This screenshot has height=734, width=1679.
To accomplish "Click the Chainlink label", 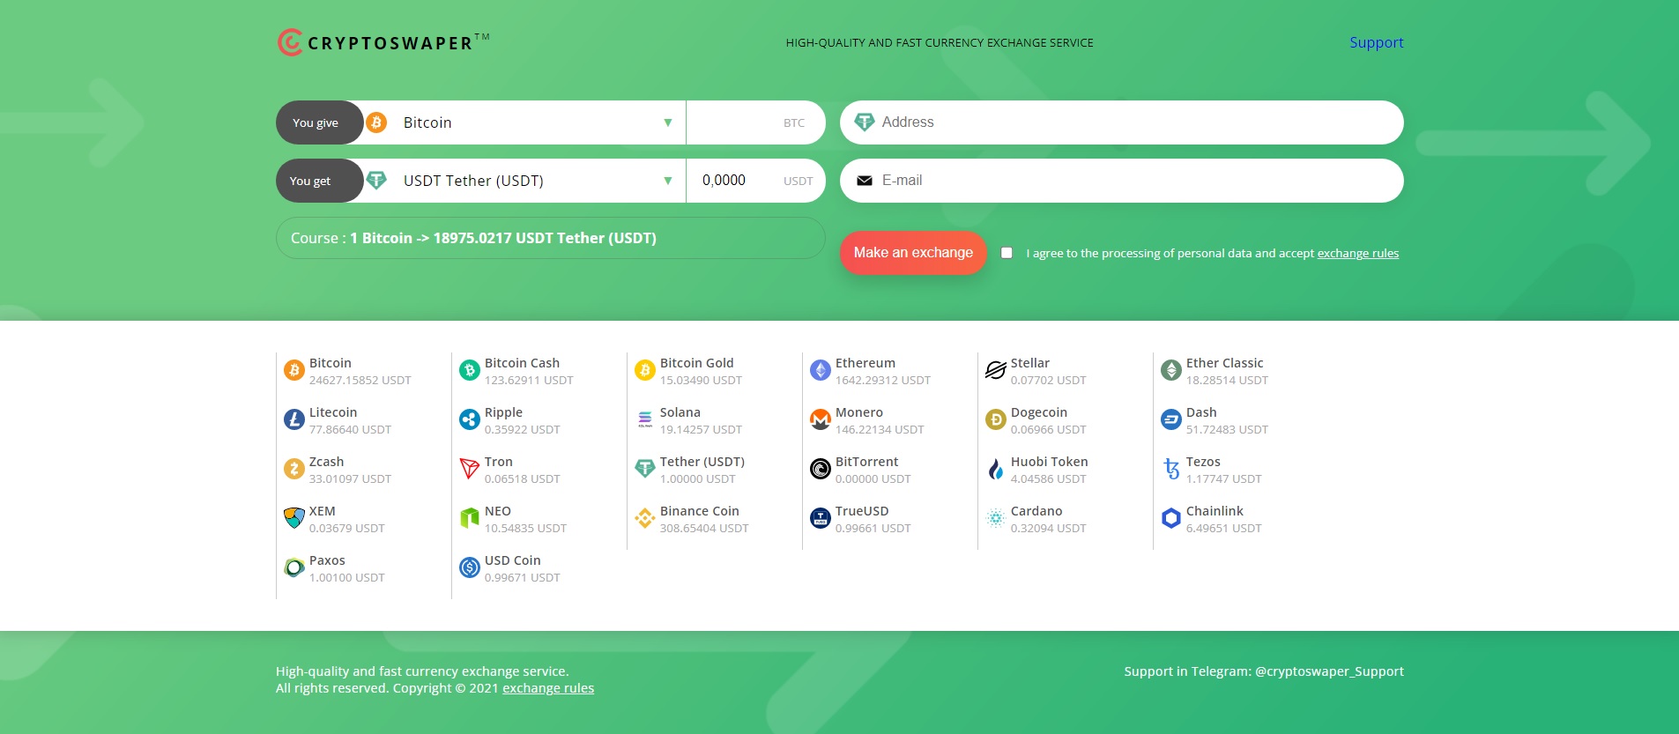I will coord(1215,511).
